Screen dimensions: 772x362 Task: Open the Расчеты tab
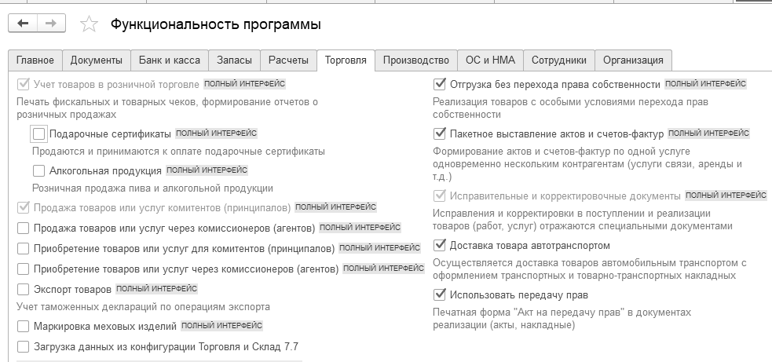click(x=288, y=60)
